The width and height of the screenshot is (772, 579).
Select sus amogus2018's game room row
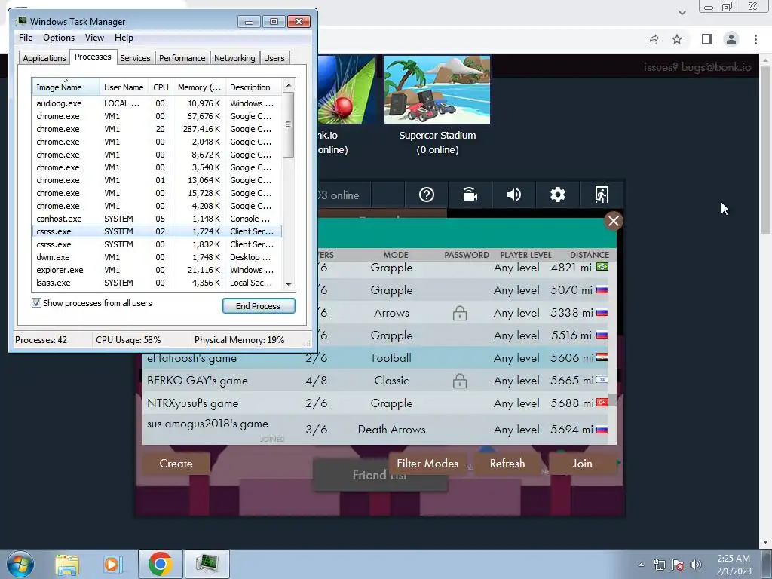coord(375,429)
